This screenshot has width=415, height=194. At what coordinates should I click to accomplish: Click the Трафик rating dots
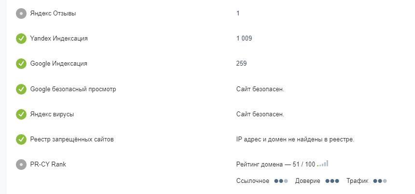point(380,181)
